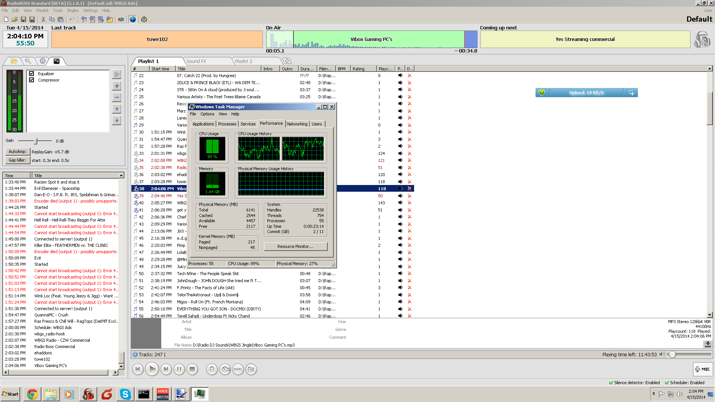The width and height of the screenshot is (715, 402).
Task: Go back to the previous track
Action: pos(137,369)
